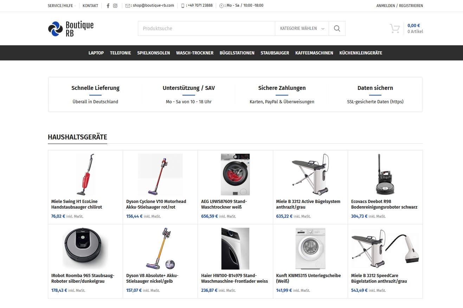
Task: Click the envelope email icon
Action: (x=128, y=6)
